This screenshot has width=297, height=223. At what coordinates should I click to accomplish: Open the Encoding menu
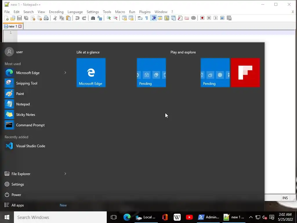click(56, 12)
